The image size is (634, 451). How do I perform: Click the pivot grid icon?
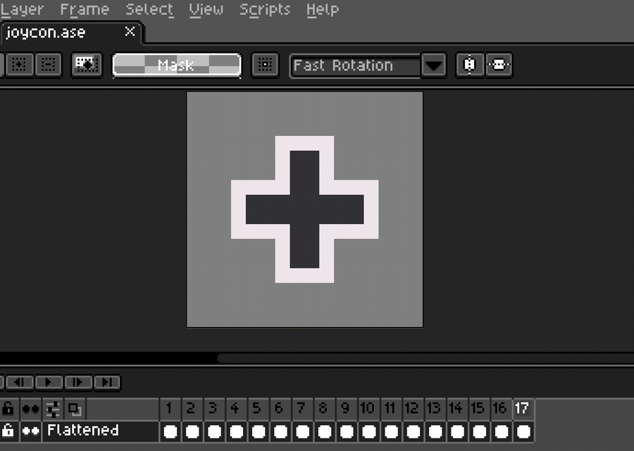click(x=265, y=65)
